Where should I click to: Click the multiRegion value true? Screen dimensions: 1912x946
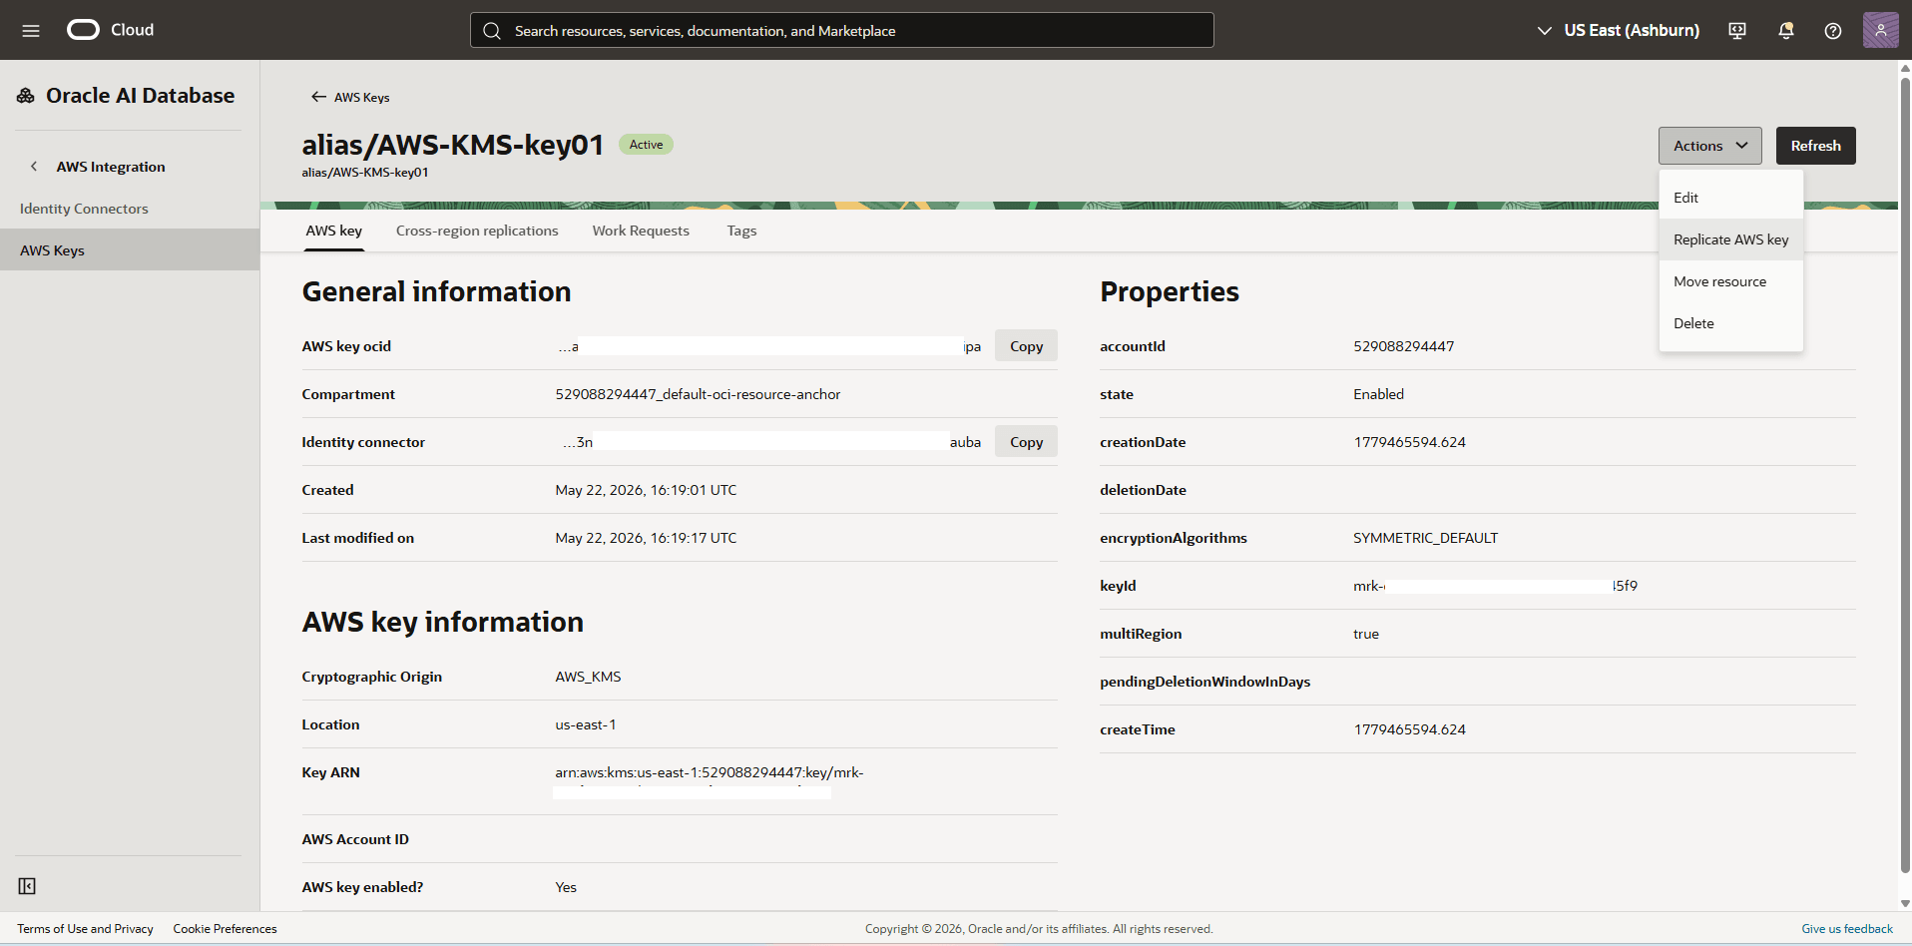click(x=1366, y=634)
